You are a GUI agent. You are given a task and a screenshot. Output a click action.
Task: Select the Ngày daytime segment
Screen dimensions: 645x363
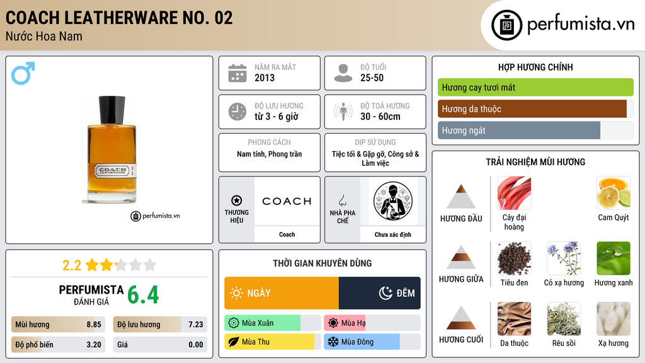pos(282,293)
